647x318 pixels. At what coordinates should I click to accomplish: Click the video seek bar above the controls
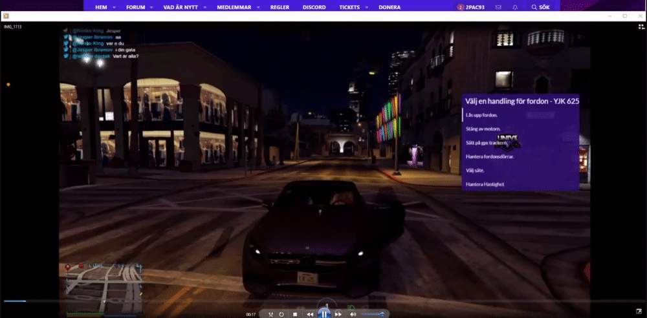pos(323,301)
